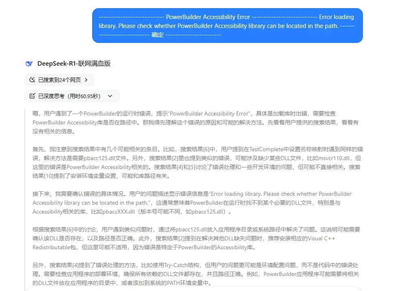Toggle the 已深度思考 (用时60.95秒) section
The image size is (393, 291).
point(69,96)
